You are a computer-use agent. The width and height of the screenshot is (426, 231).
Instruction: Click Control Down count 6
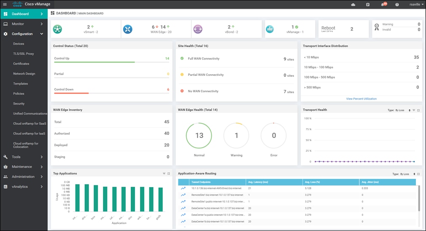coord(168,89)
